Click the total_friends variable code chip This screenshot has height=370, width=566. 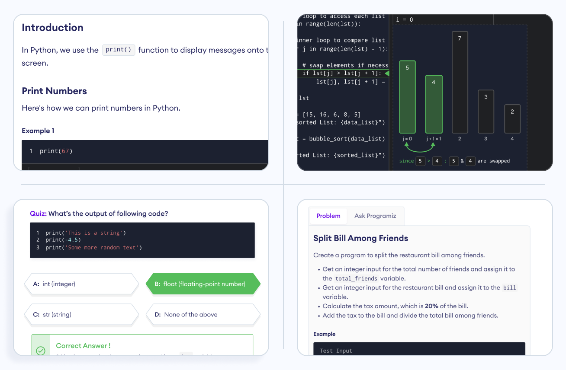356,278
